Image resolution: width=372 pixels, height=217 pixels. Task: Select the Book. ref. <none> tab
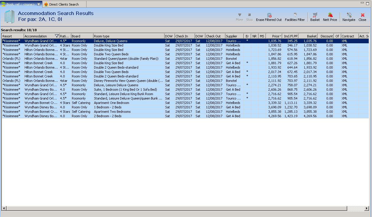(x=20, y=4)
